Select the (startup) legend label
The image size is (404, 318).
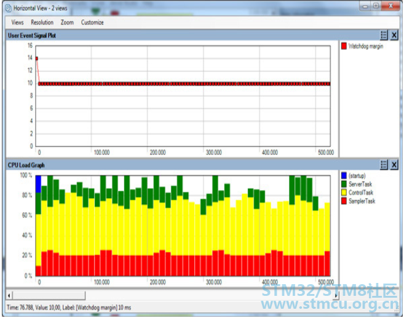point(357,176)
